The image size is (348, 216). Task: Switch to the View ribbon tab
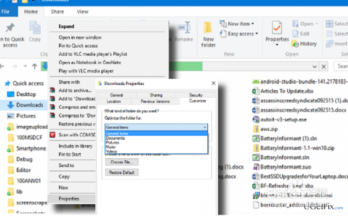coord(83,12)
